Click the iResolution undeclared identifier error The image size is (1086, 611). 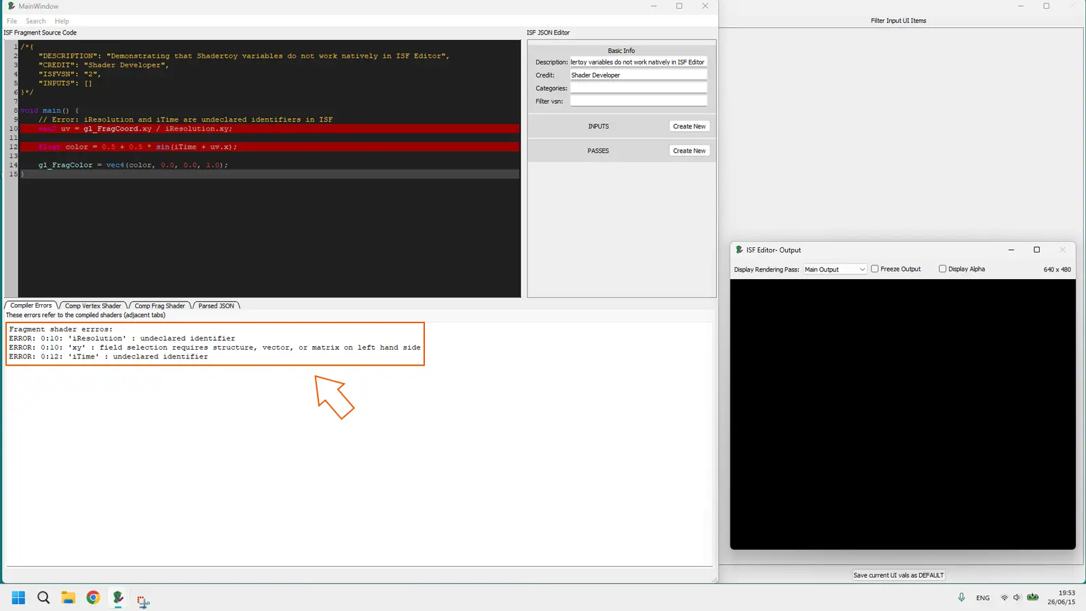pyautogui.click(x=122, y=338)
